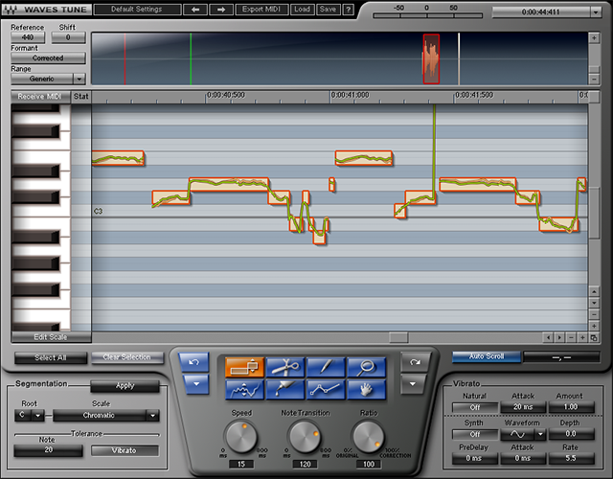Click the Load menu button
This screenshot has width=613, height=479.
point(303,10)
